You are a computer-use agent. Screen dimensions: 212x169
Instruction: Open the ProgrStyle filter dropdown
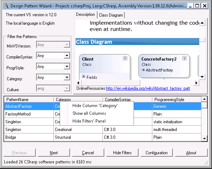67,66
